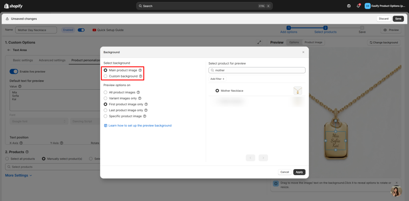409x201 pixels.
Task: Open the Learn how to set up preview background link
Action: click(140, 125)
